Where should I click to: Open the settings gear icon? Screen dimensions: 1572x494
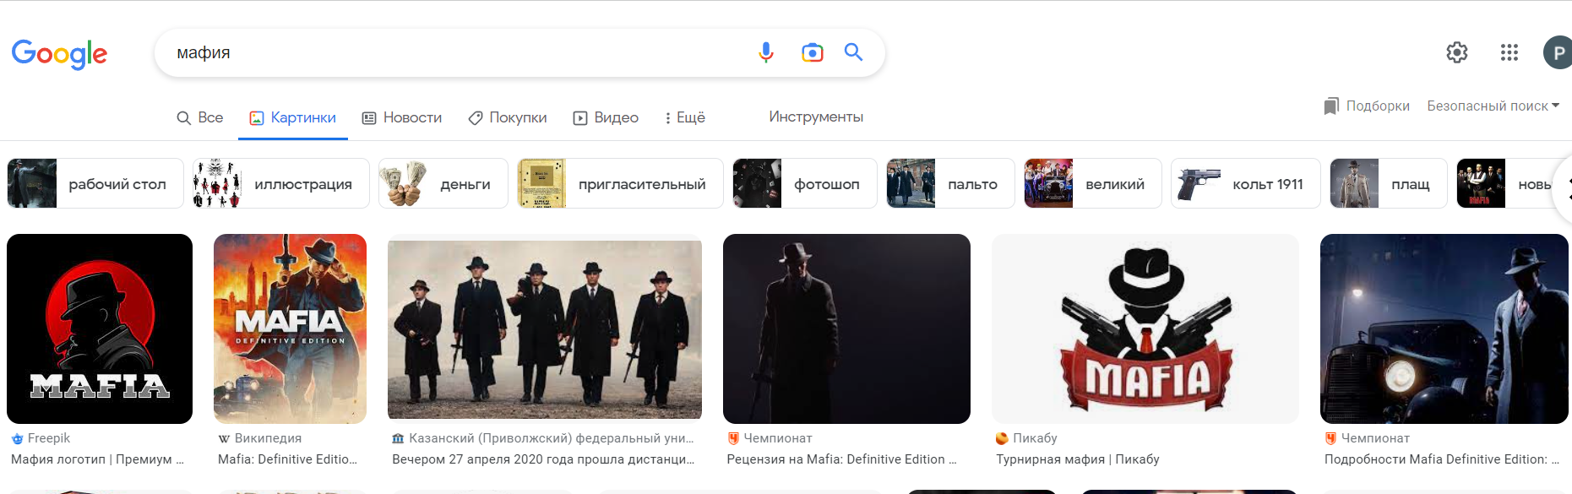point(1457,52)
